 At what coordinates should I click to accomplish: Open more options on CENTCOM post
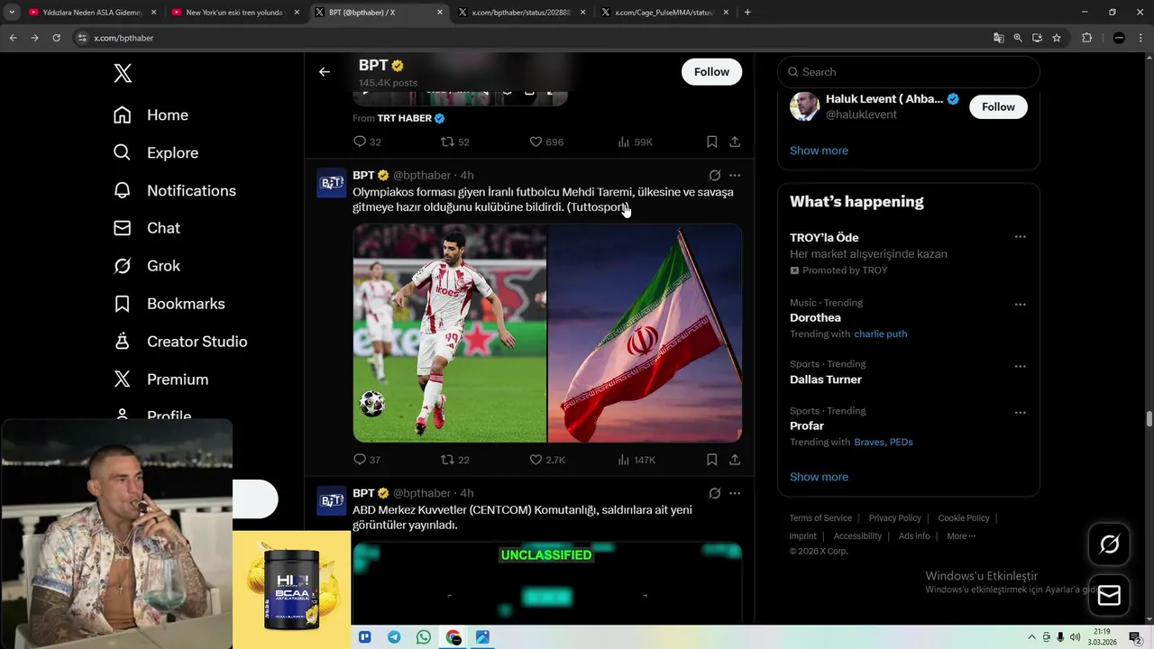(x=735, y=493)
